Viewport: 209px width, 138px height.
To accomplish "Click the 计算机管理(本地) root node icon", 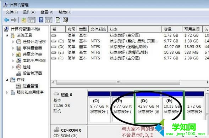I will pyautogui.click(x=6, y=29).
